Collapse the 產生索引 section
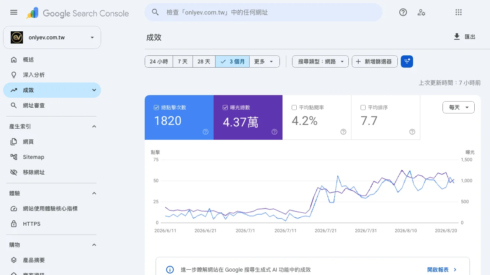490x275 pixels. point(94,126)
